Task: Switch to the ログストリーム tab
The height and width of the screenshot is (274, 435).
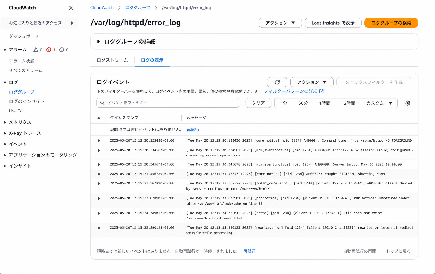Action: click(112, 60)
